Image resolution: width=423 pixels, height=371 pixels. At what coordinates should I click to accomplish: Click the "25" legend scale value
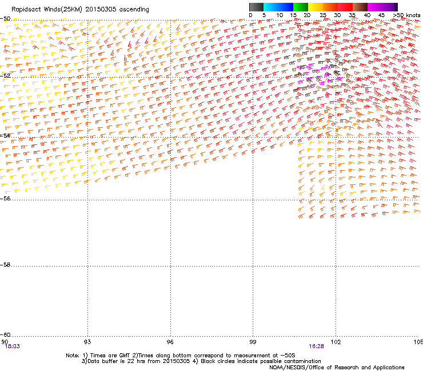click(x=323, y=15)
